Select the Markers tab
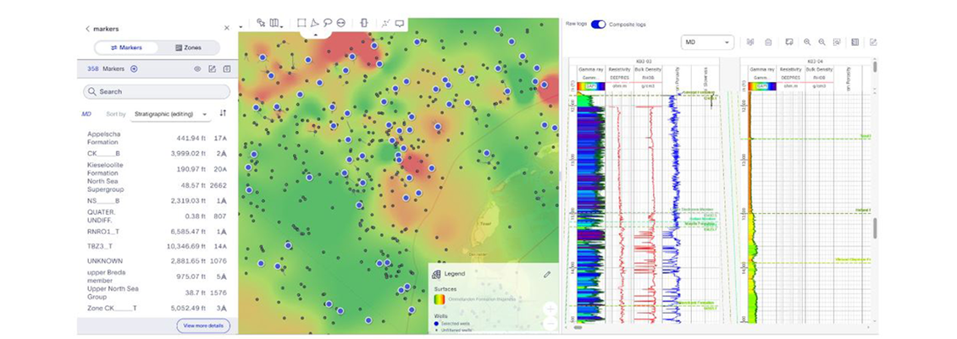This screenshot has width=957, height=339. [x=126, y=47]
